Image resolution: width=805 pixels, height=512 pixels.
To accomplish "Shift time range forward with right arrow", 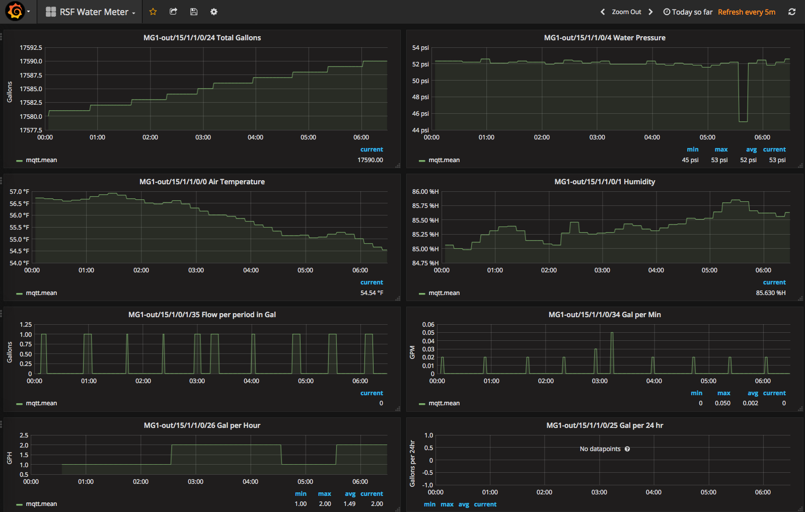I will click(x=650, y=12).
